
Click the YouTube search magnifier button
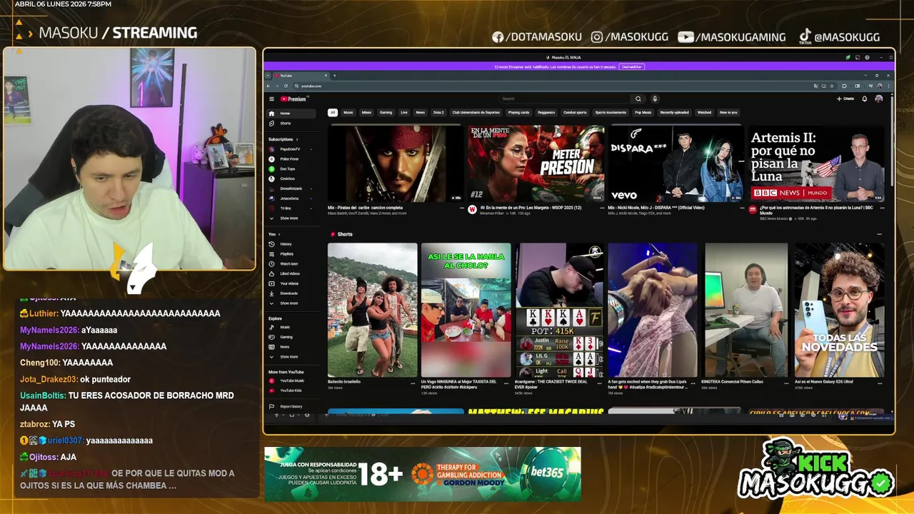point(638,99)
